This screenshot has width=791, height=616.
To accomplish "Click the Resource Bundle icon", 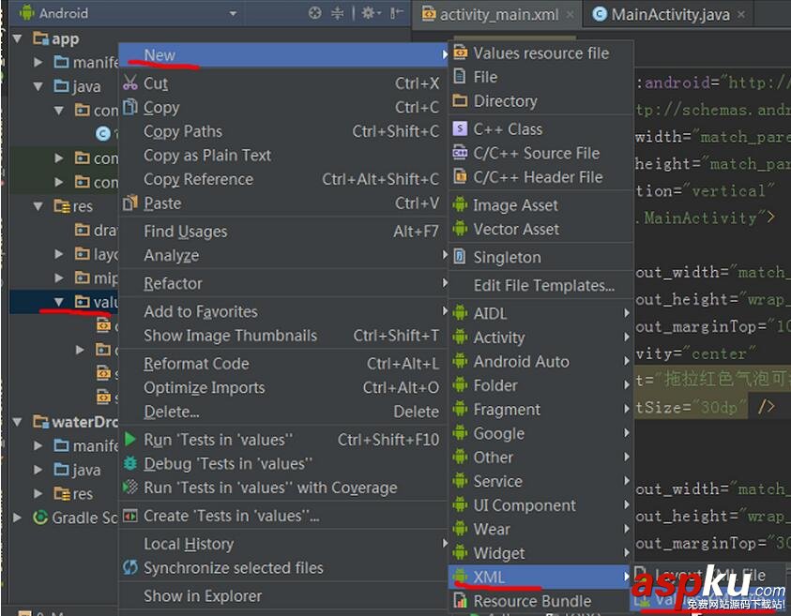I will tap(460, 600).
